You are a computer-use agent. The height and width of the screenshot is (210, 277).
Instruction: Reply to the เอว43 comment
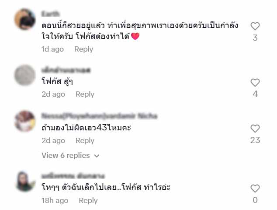(x=85, y=140)
